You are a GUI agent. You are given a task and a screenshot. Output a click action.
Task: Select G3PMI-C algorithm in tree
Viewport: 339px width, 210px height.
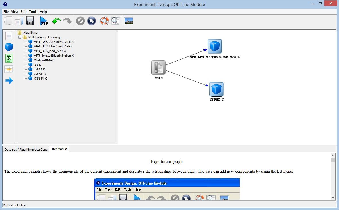coord(40,74)
